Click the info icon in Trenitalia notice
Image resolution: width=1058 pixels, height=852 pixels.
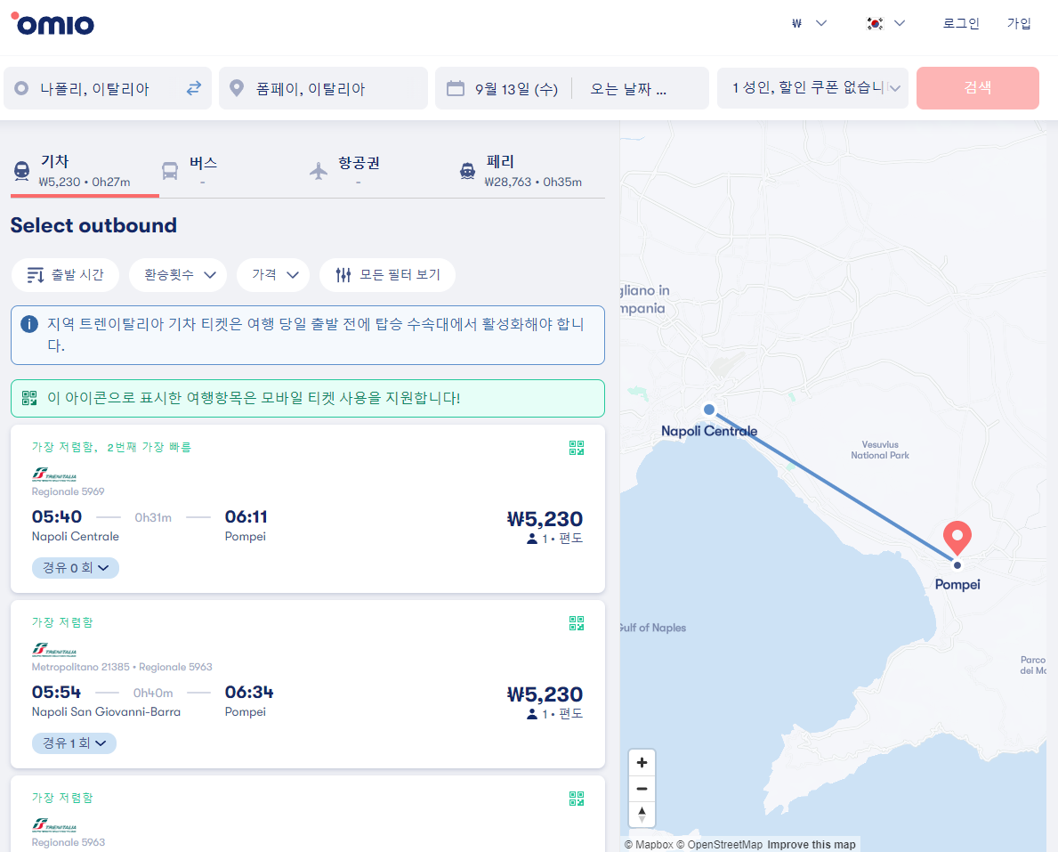[29, 324]
